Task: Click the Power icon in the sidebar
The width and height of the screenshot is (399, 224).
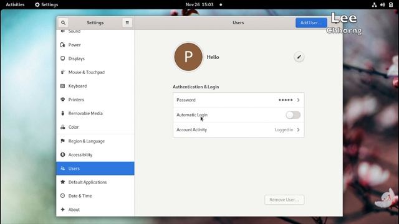Action: (62, 45)
